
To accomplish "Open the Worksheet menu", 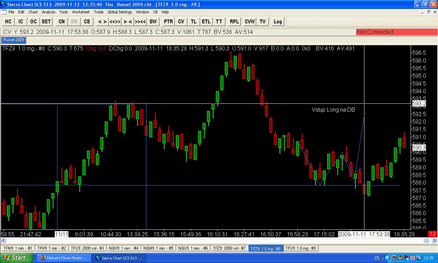I will tap(81, 12).
